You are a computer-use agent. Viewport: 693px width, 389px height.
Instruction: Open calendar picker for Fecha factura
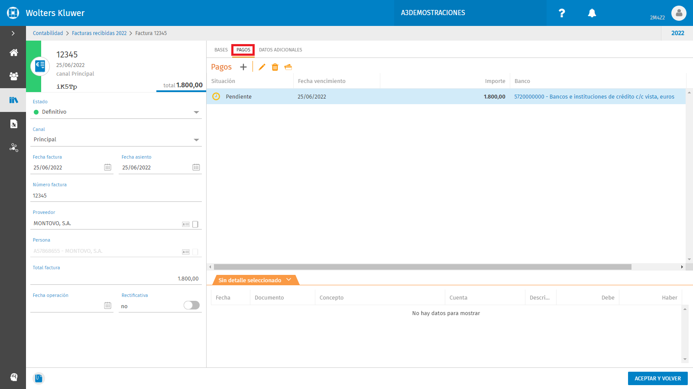(x=108, y=167)
